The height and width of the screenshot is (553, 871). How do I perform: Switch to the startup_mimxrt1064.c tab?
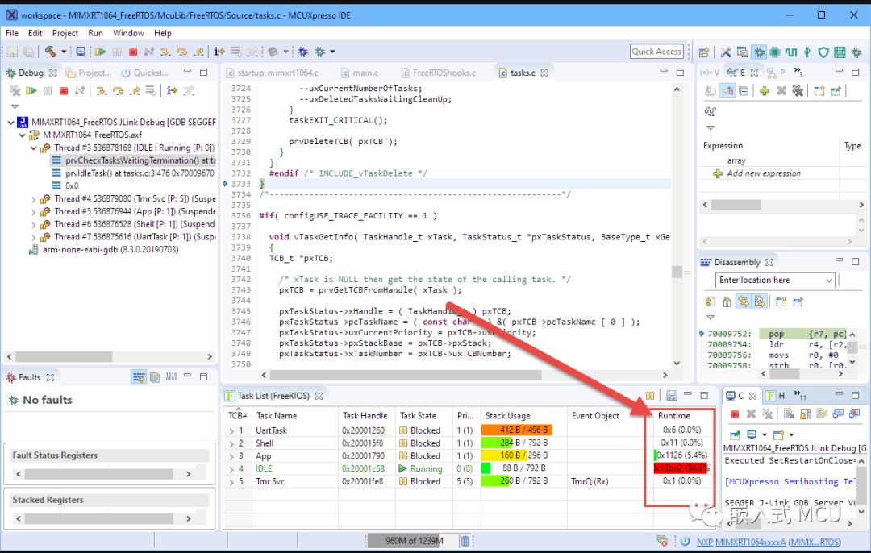(x=273, y=73)
